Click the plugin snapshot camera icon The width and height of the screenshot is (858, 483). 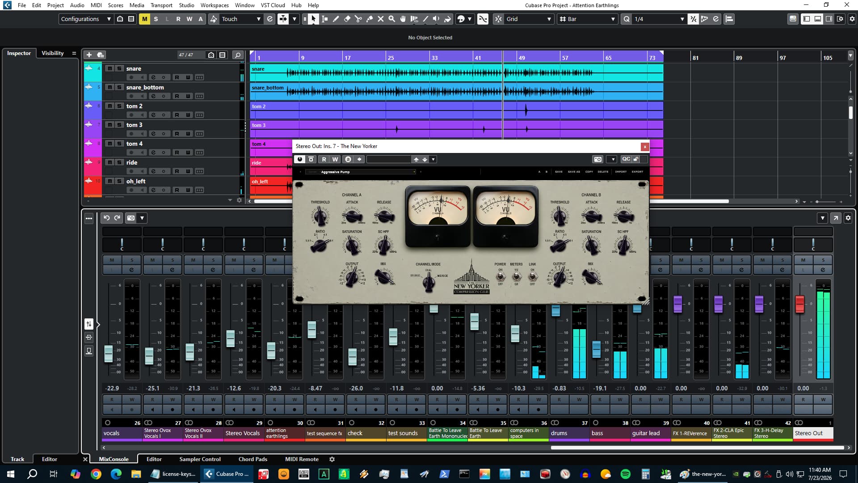coord(597,159)
